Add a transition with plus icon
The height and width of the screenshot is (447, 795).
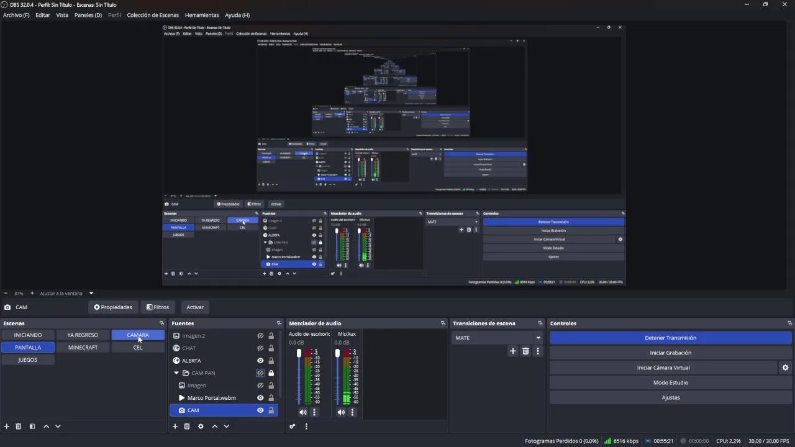[513, 351]
